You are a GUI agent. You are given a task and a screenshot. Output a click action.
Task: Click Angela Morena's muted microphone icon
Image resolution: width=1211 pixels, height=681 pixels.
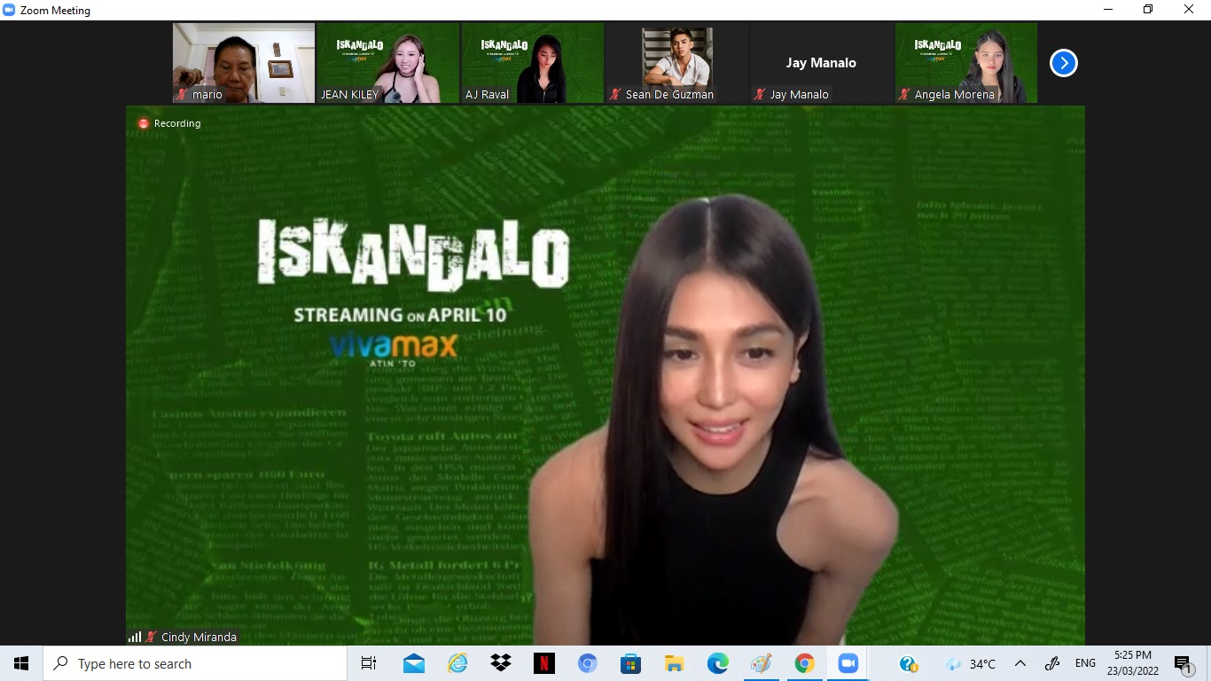[905, 94]
